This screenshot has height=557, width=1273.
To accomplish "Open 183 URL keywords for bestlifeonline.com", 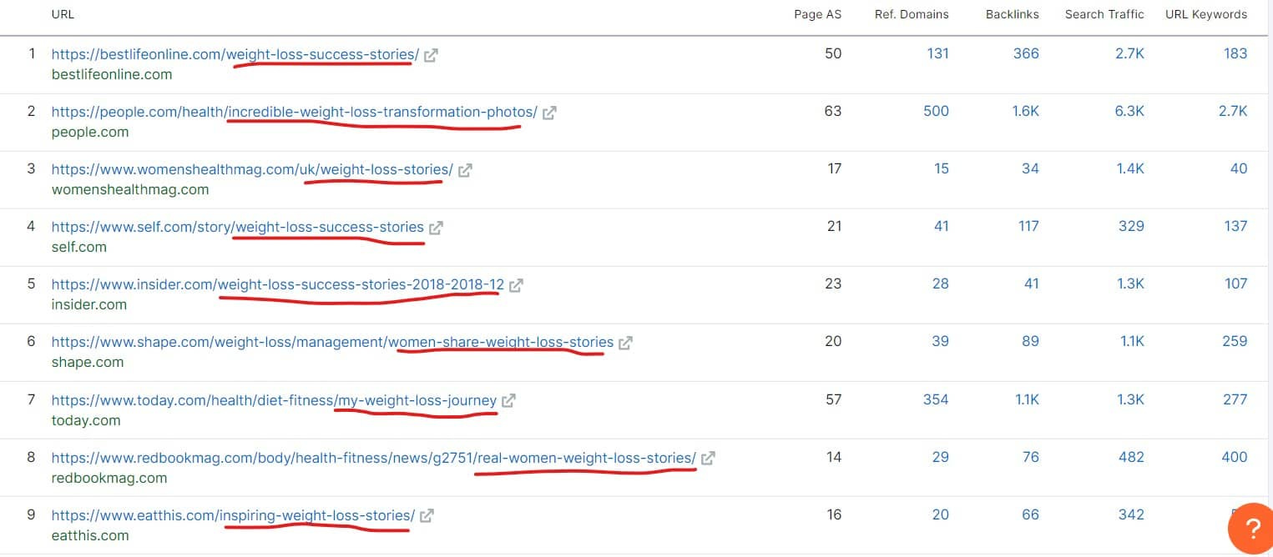I will click(1235, 53).
